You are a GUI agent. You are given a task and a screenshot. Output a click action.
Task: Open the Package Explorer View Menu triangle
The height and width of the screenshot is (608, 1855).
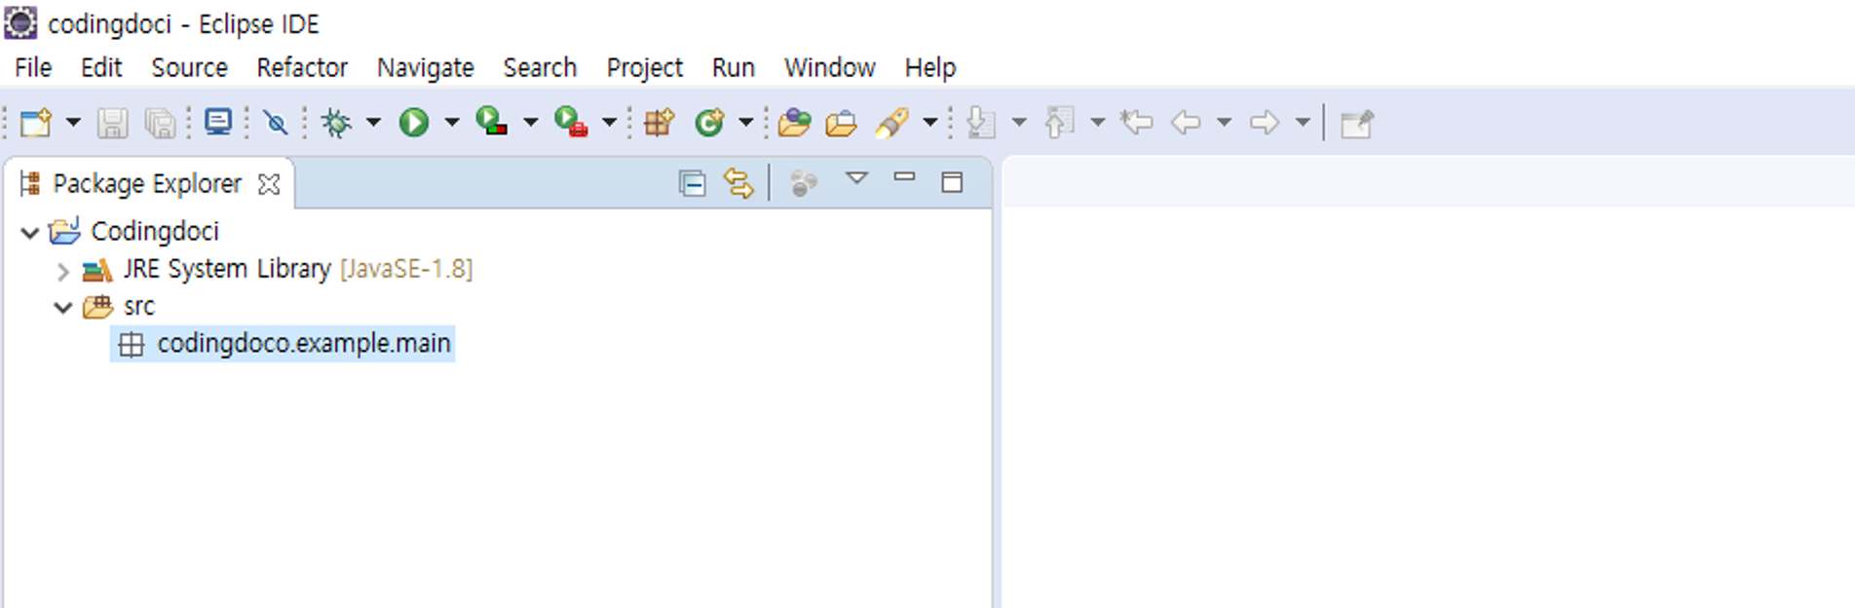856,178
